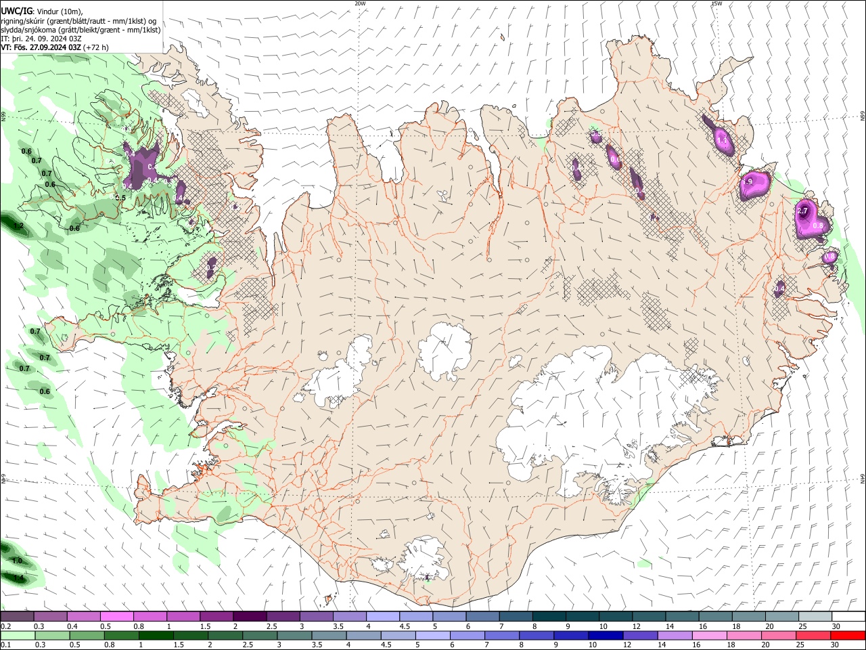Click the crimson 25 rain swatch

813,635
